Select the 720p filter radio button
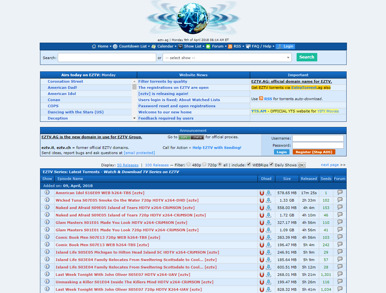386x293 pixels. [x=204, y=164]
